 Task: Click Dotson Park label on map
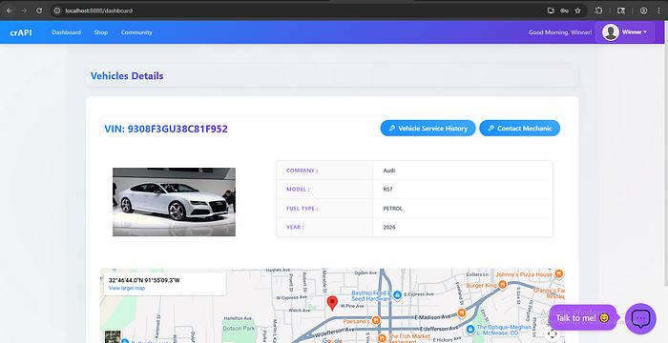point(239,329)
